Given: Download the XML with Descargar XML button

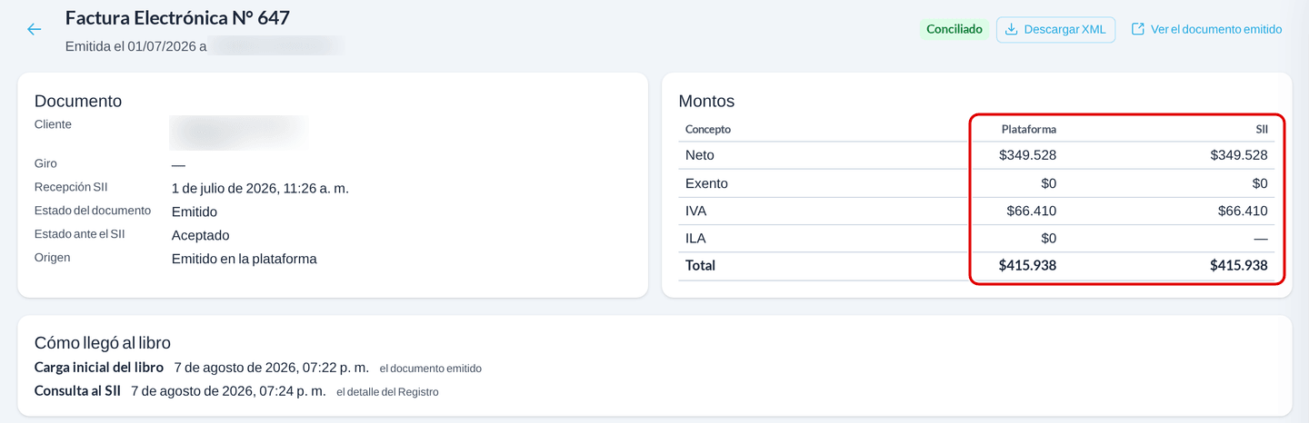Looking at the screenshot, I should [x=1055, y=29].
